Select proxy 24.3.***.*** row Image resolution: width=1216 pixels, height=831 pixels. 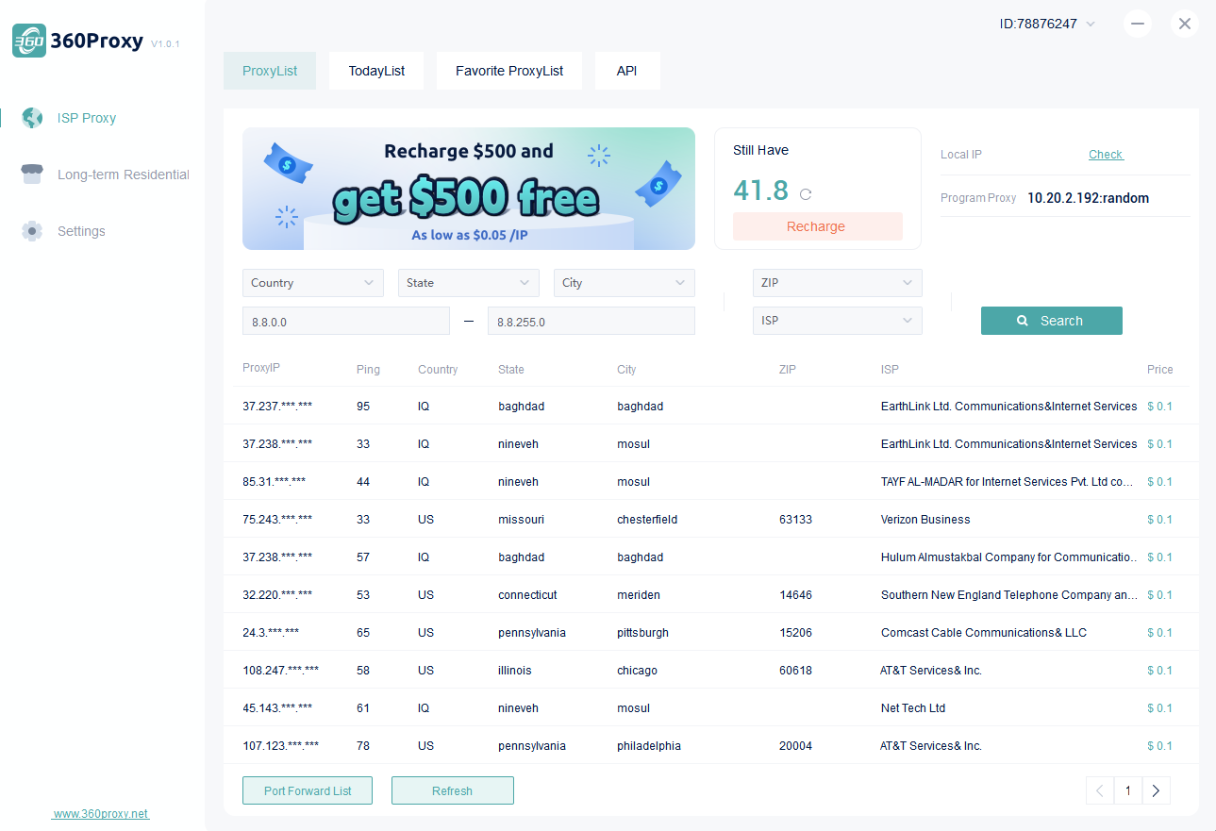coord(711,633)
